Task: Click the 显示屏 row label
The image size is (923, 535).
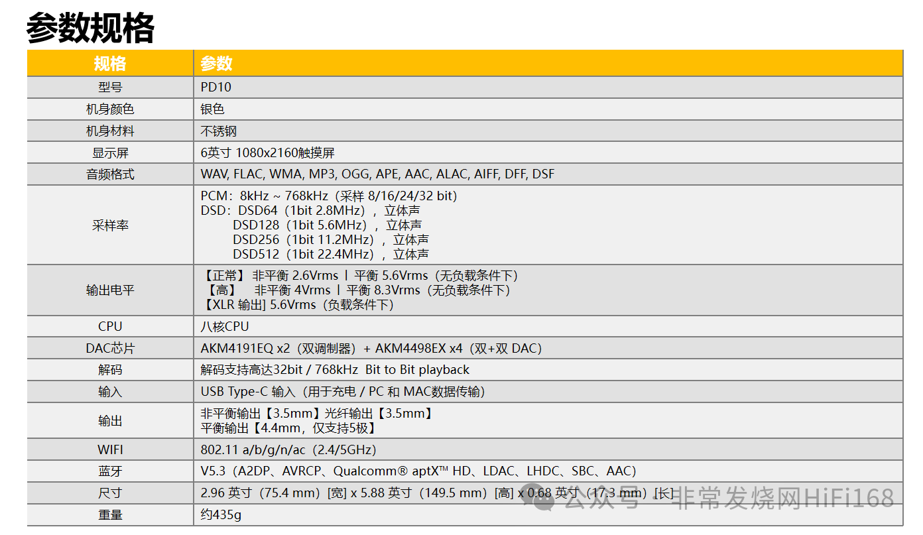Action: [x=110, y=152]
